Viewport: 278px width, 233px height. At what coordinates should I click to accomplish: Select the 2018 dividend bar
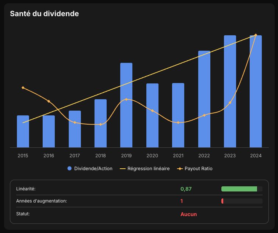pyautogui.click(x=100, y=123)
